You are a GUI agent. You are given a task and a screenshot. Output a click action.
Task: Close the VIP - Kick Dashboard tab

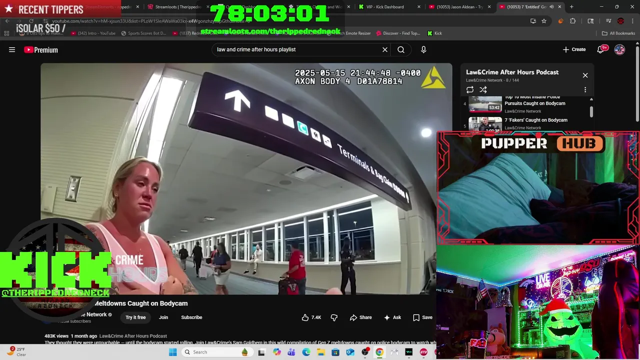(x=418, y=7)
